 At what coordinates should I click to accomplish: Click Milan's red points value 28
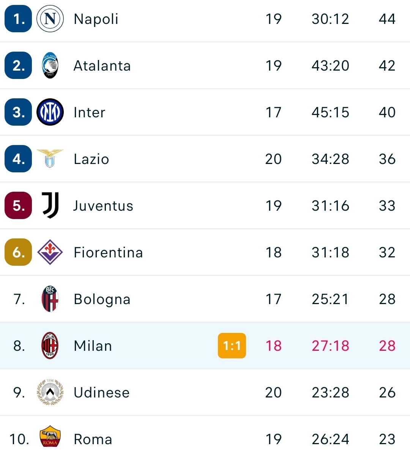click(386, 345)
